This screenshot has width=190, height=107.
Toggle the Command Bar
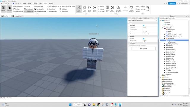coord(28,11)
